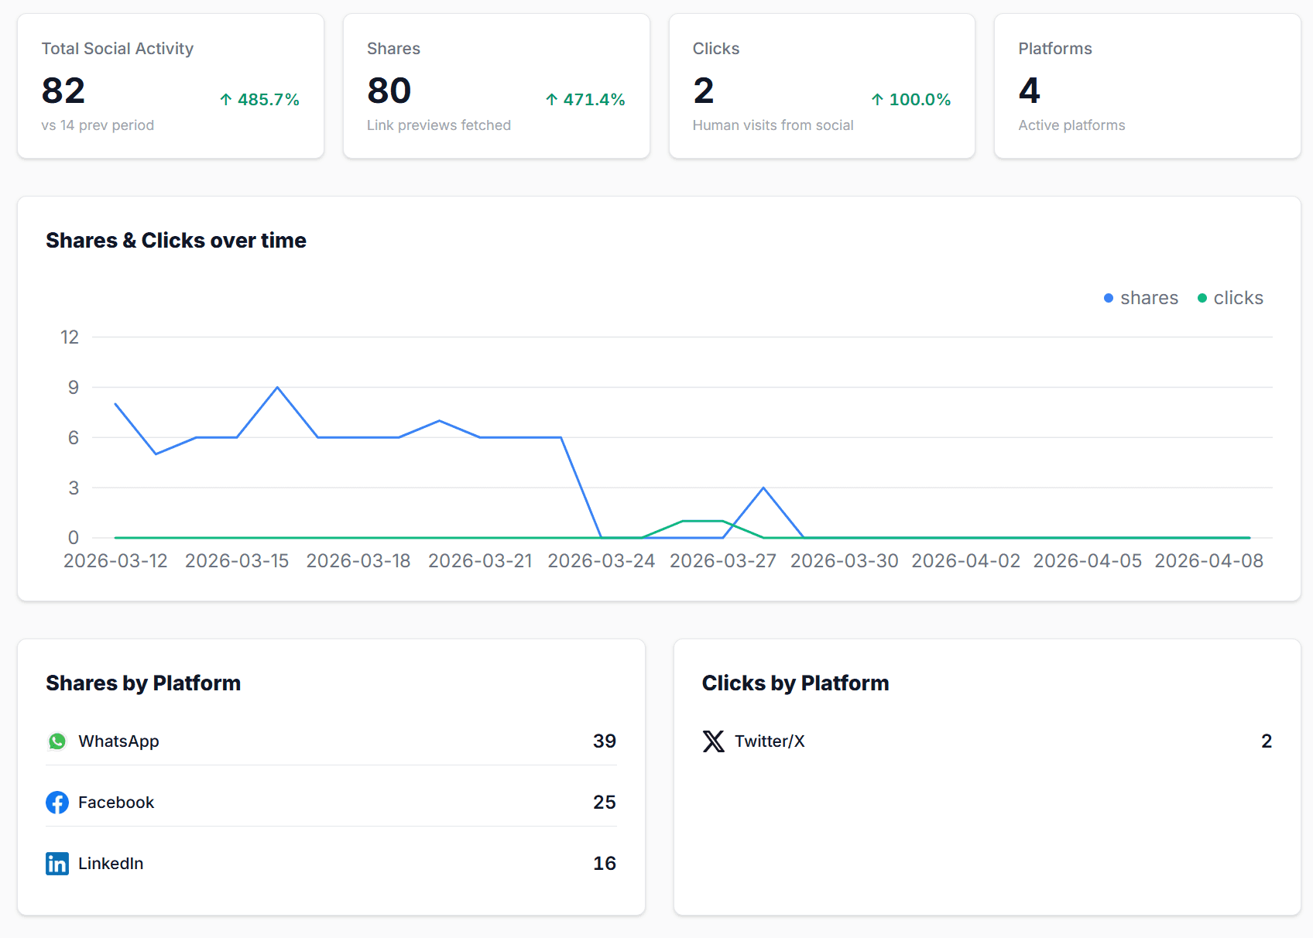Select the Twitter/X platform icon

711,741
